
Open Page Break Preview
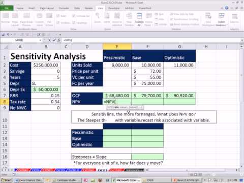[x=26, y=19]
